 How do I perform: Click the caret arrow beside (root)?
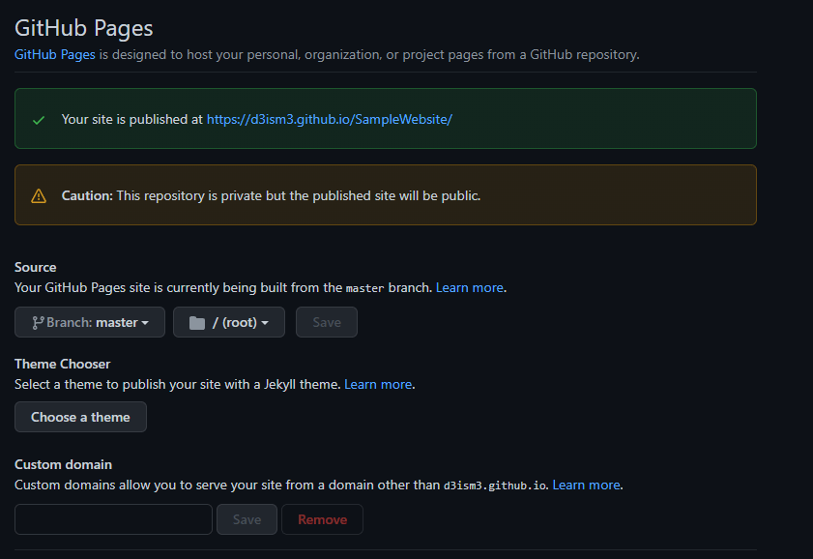click(265, 323)
